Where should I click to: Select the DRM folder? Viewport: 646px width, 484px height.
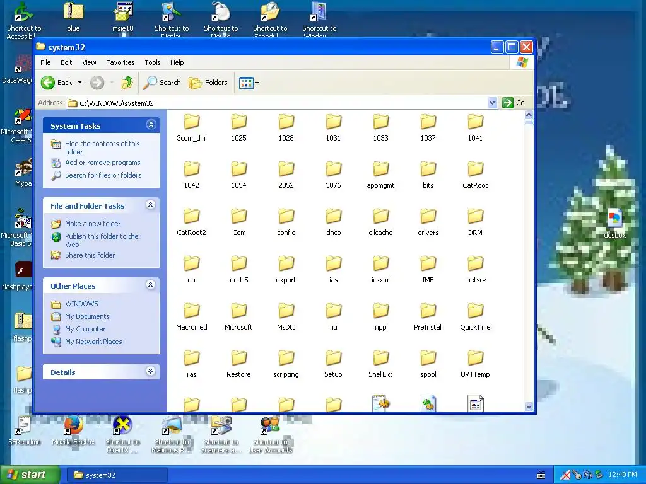point(475,222)
